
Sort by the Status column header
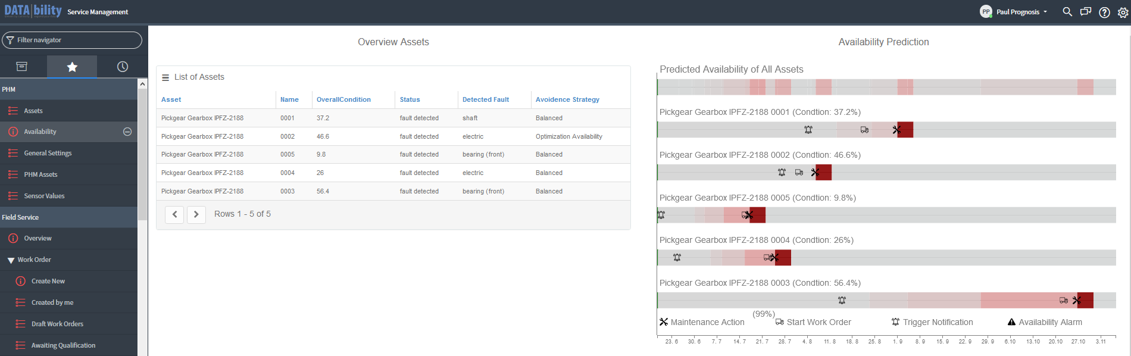coord(410,99)
